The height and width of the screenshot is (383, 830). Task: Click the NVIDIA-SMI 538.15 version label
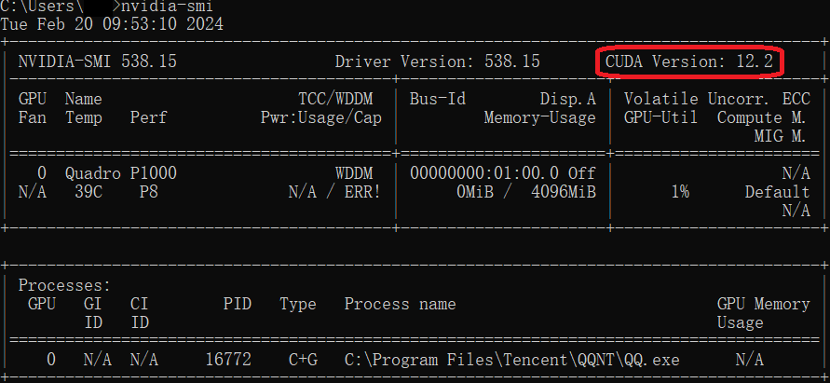click(98, 62)
